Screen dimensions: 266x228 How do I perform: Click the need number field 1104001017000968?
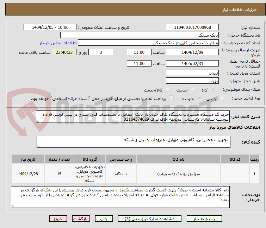(x=192, y=27)
